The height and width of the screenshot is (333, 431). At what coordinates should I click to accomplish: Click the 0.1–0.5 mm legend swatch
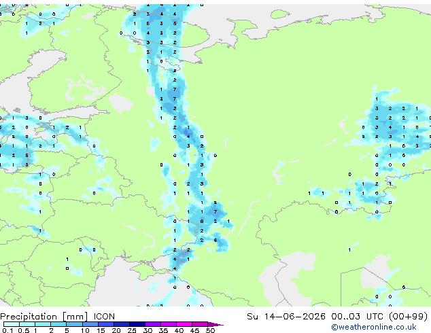tap(12, 324)
